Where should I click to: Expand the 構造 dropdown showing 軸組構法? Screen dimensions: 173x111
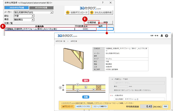pyautogui.click(x=33, y=20)
